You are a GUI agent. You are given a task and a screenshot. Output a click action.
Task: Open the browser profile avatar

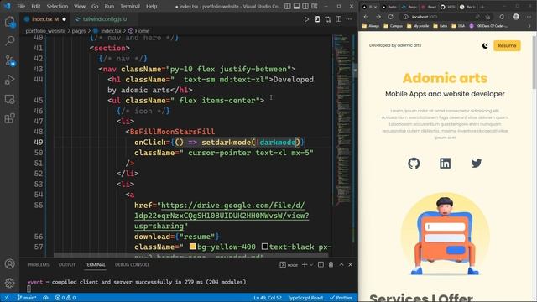click(516, 17)
